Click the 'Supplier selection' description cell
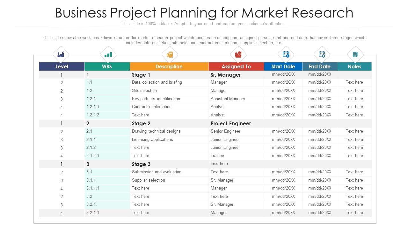Screen dimensions: 408x229 point(149,180)
